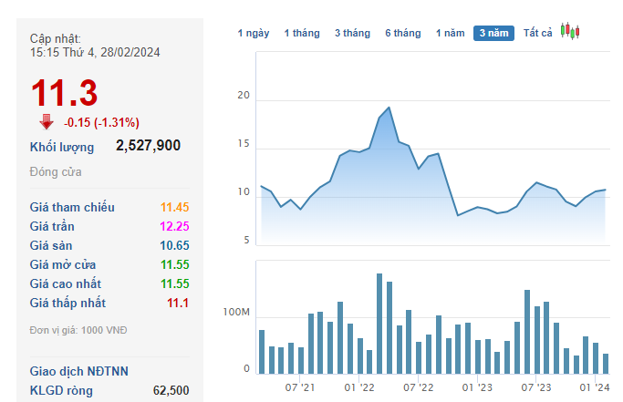Image resolution: width=623 pixels, height=402 pixels.
Task: Click the KLGD ròng value 62,500
Action: (x=171, y=390)
